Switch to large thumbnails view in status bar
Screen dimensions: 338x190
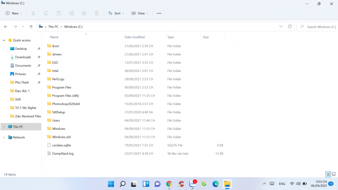coord(334,174)
